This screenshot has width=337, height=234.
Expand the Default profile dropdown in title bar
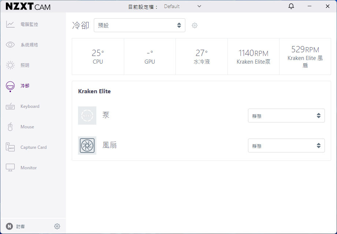pyautogui.click(x=183, y=7)
